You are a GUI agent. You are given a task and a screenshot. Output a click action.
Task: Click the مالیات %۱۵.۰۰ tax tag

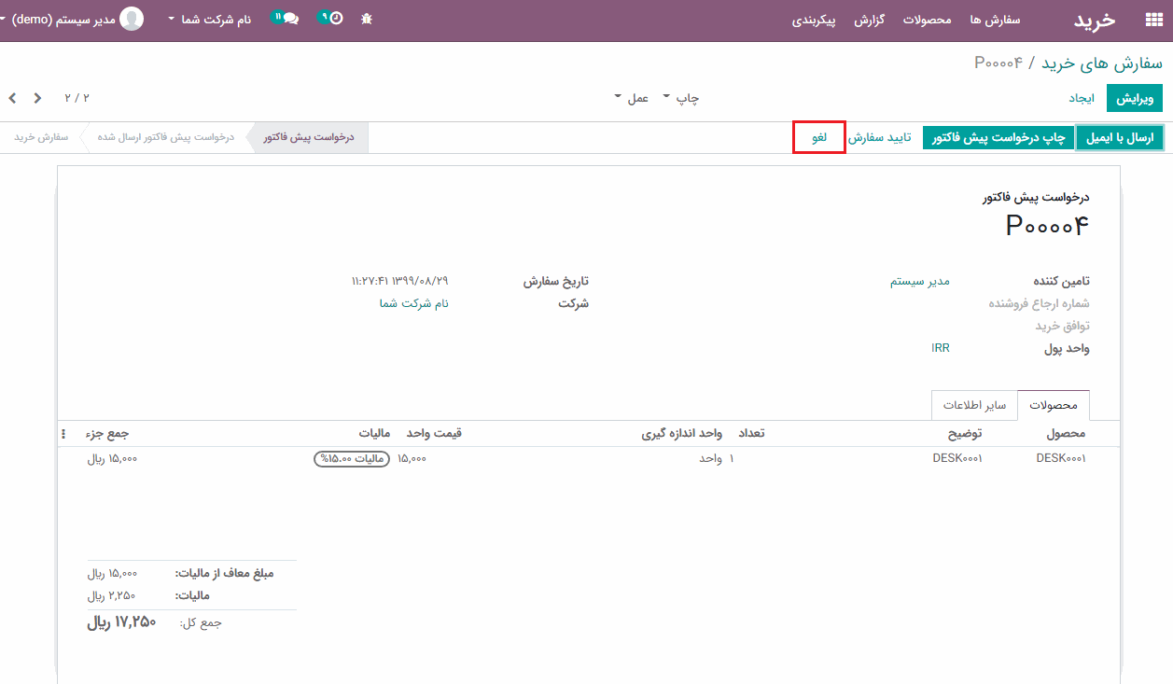(352, 458)
